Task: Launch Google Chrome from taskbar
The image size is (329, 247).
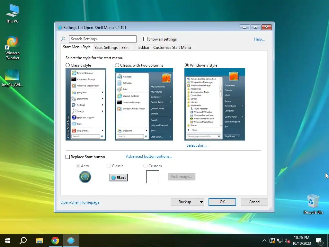Action: click(55, 241)
